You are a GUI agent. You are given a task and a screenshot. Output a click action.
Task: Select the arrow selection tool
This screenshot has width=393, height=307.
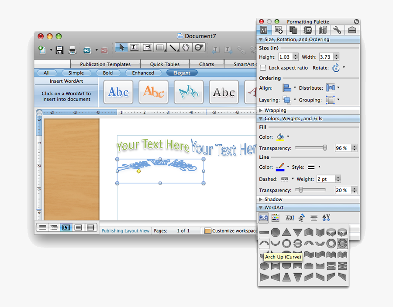[x=122, y=47]
